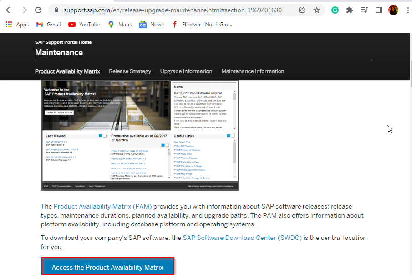Click the Maintenance page heading
Image resolution: width=412 pixels, height=275 pixels.
coord(59,52)
